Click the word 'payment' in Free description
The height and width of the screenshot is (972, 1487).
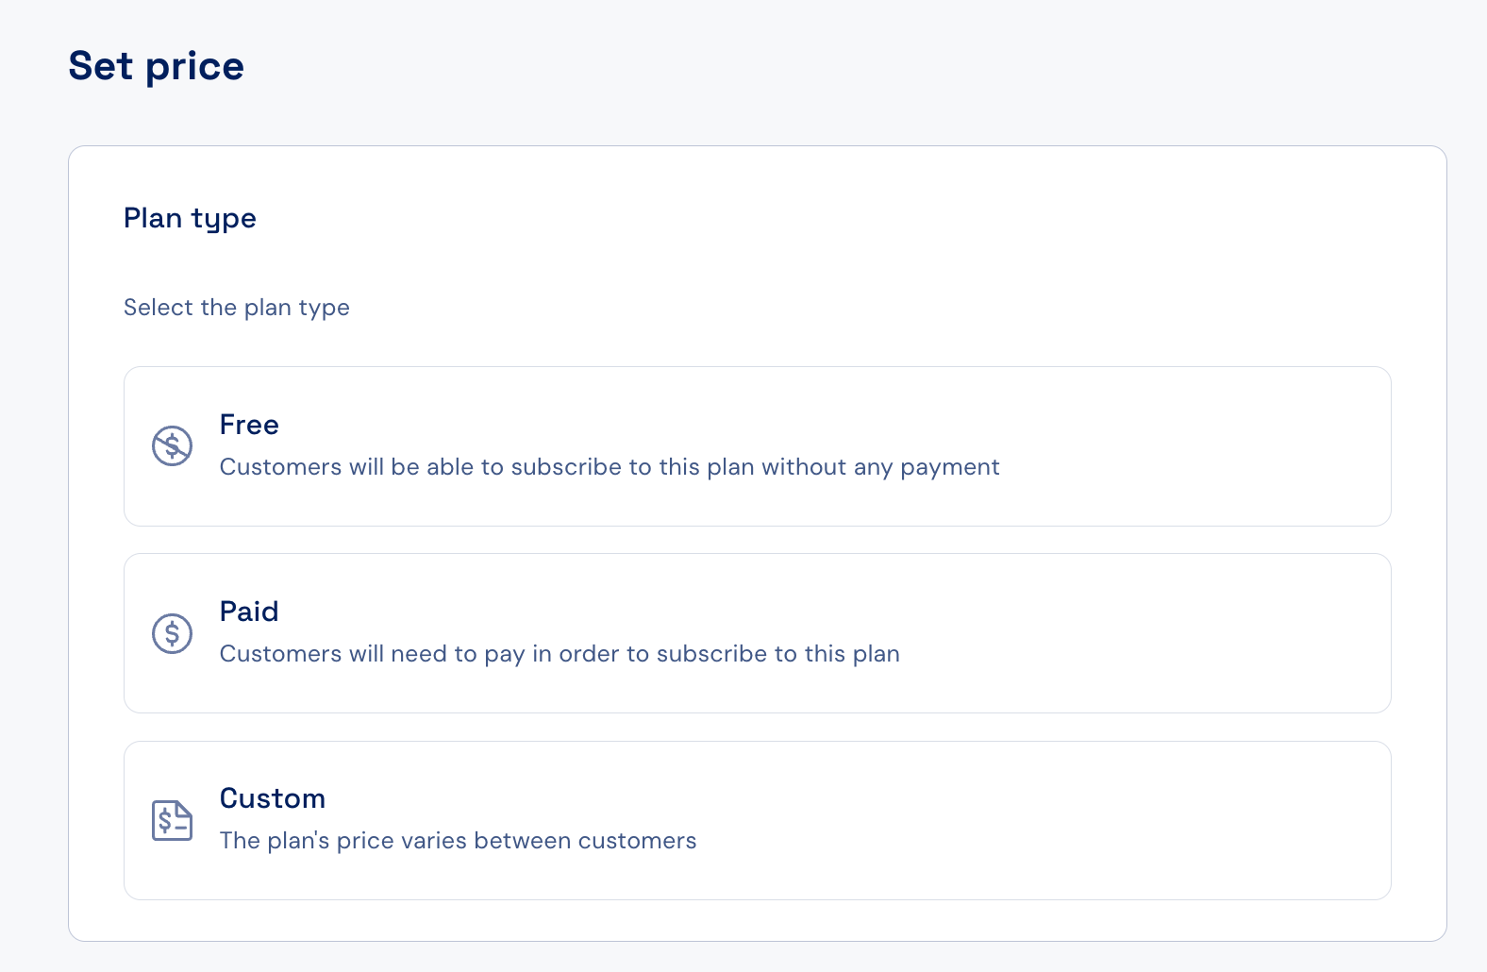tap(950, 467)
